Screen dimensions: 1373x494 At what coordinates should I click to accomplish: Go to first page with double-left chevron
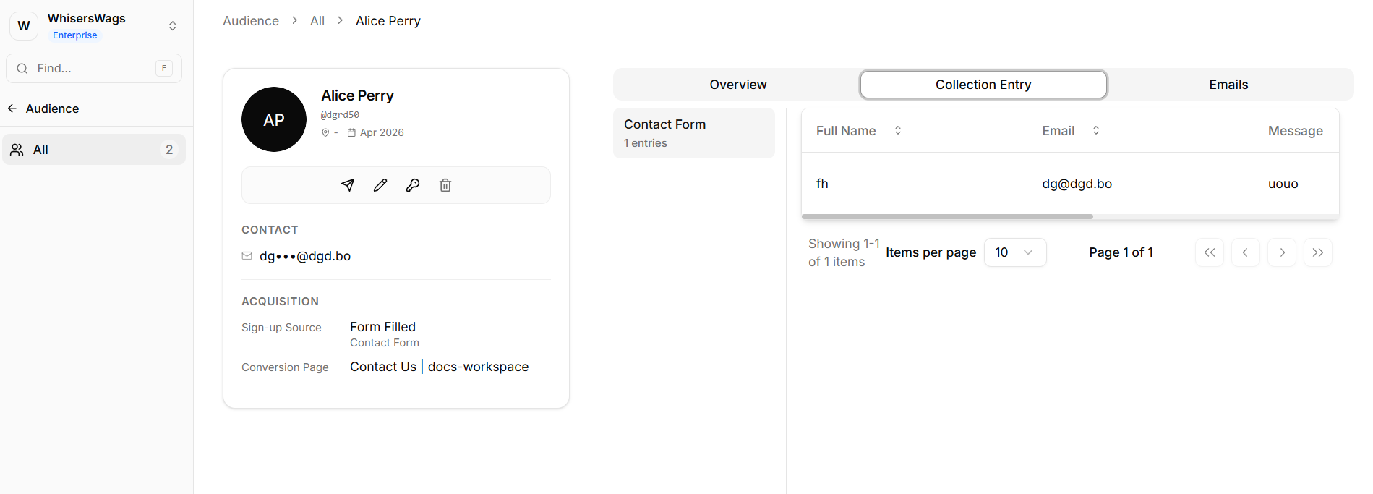[1209, 252]
